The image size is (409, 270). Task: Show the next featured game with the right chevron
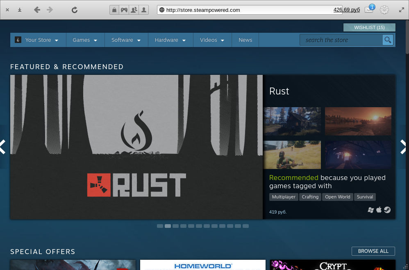(403, 147)
